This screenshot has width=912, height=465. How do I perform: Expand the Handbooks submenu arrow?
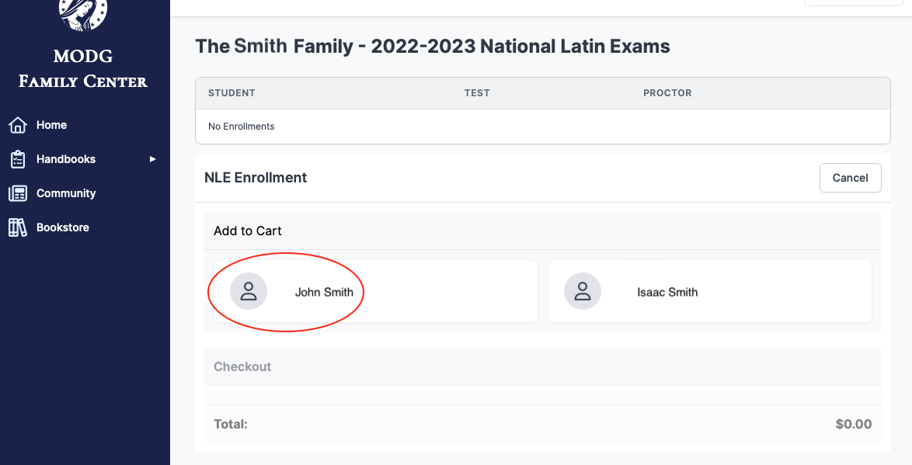152,159
